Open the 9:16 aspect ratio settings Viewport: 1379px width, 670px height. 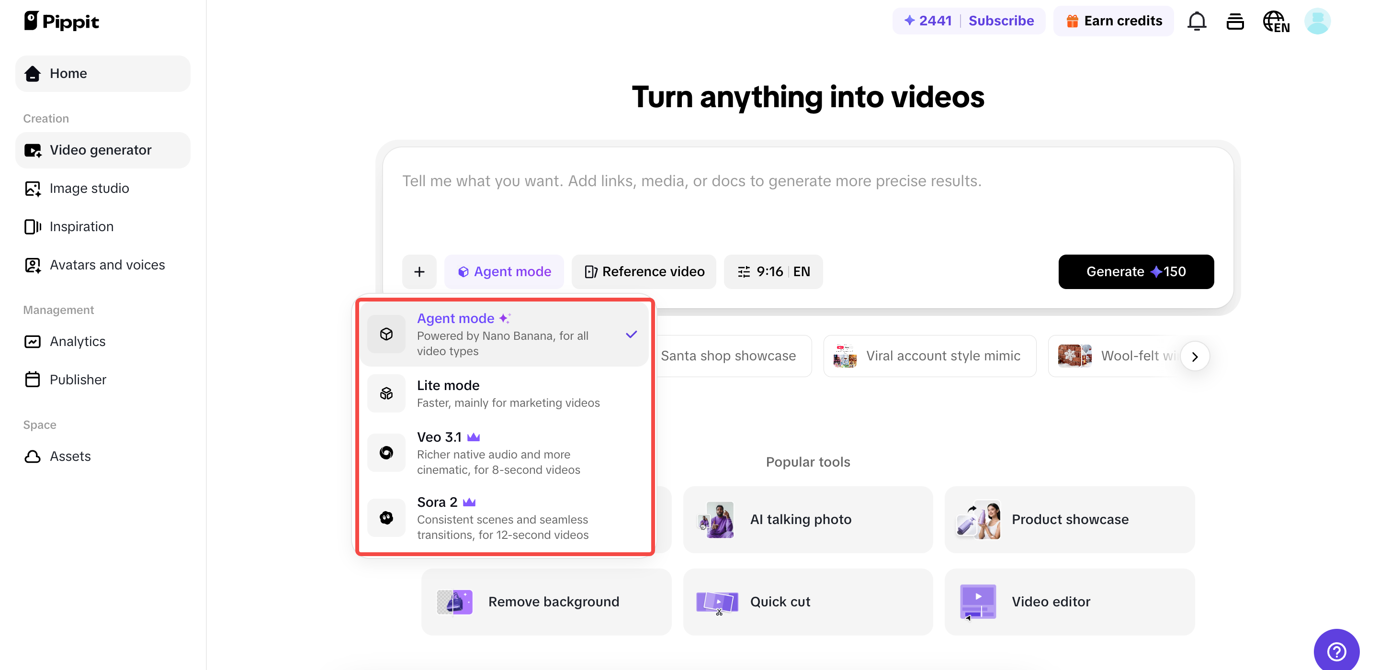773,271
